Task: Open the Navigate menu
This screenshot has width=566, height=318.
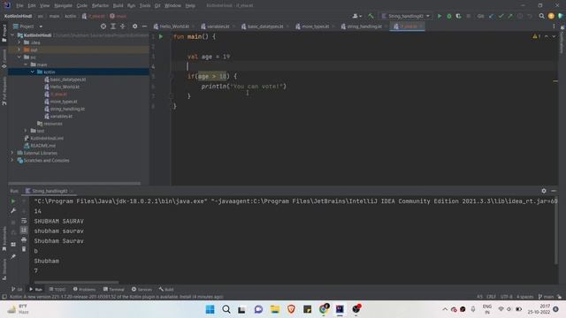Action: coord(63,6)
